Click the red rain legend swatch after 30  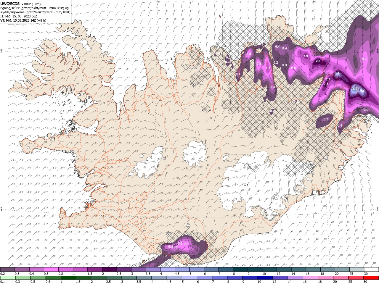point(371,278)
